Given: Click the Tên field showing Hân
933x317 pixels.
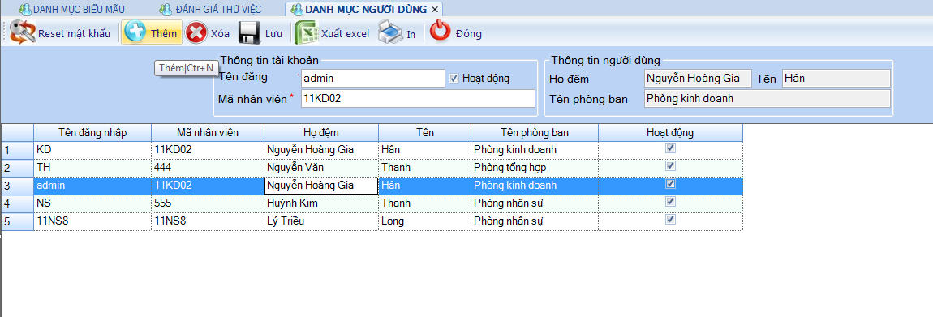Looking at the screenshot, I should tap(836, 78).
